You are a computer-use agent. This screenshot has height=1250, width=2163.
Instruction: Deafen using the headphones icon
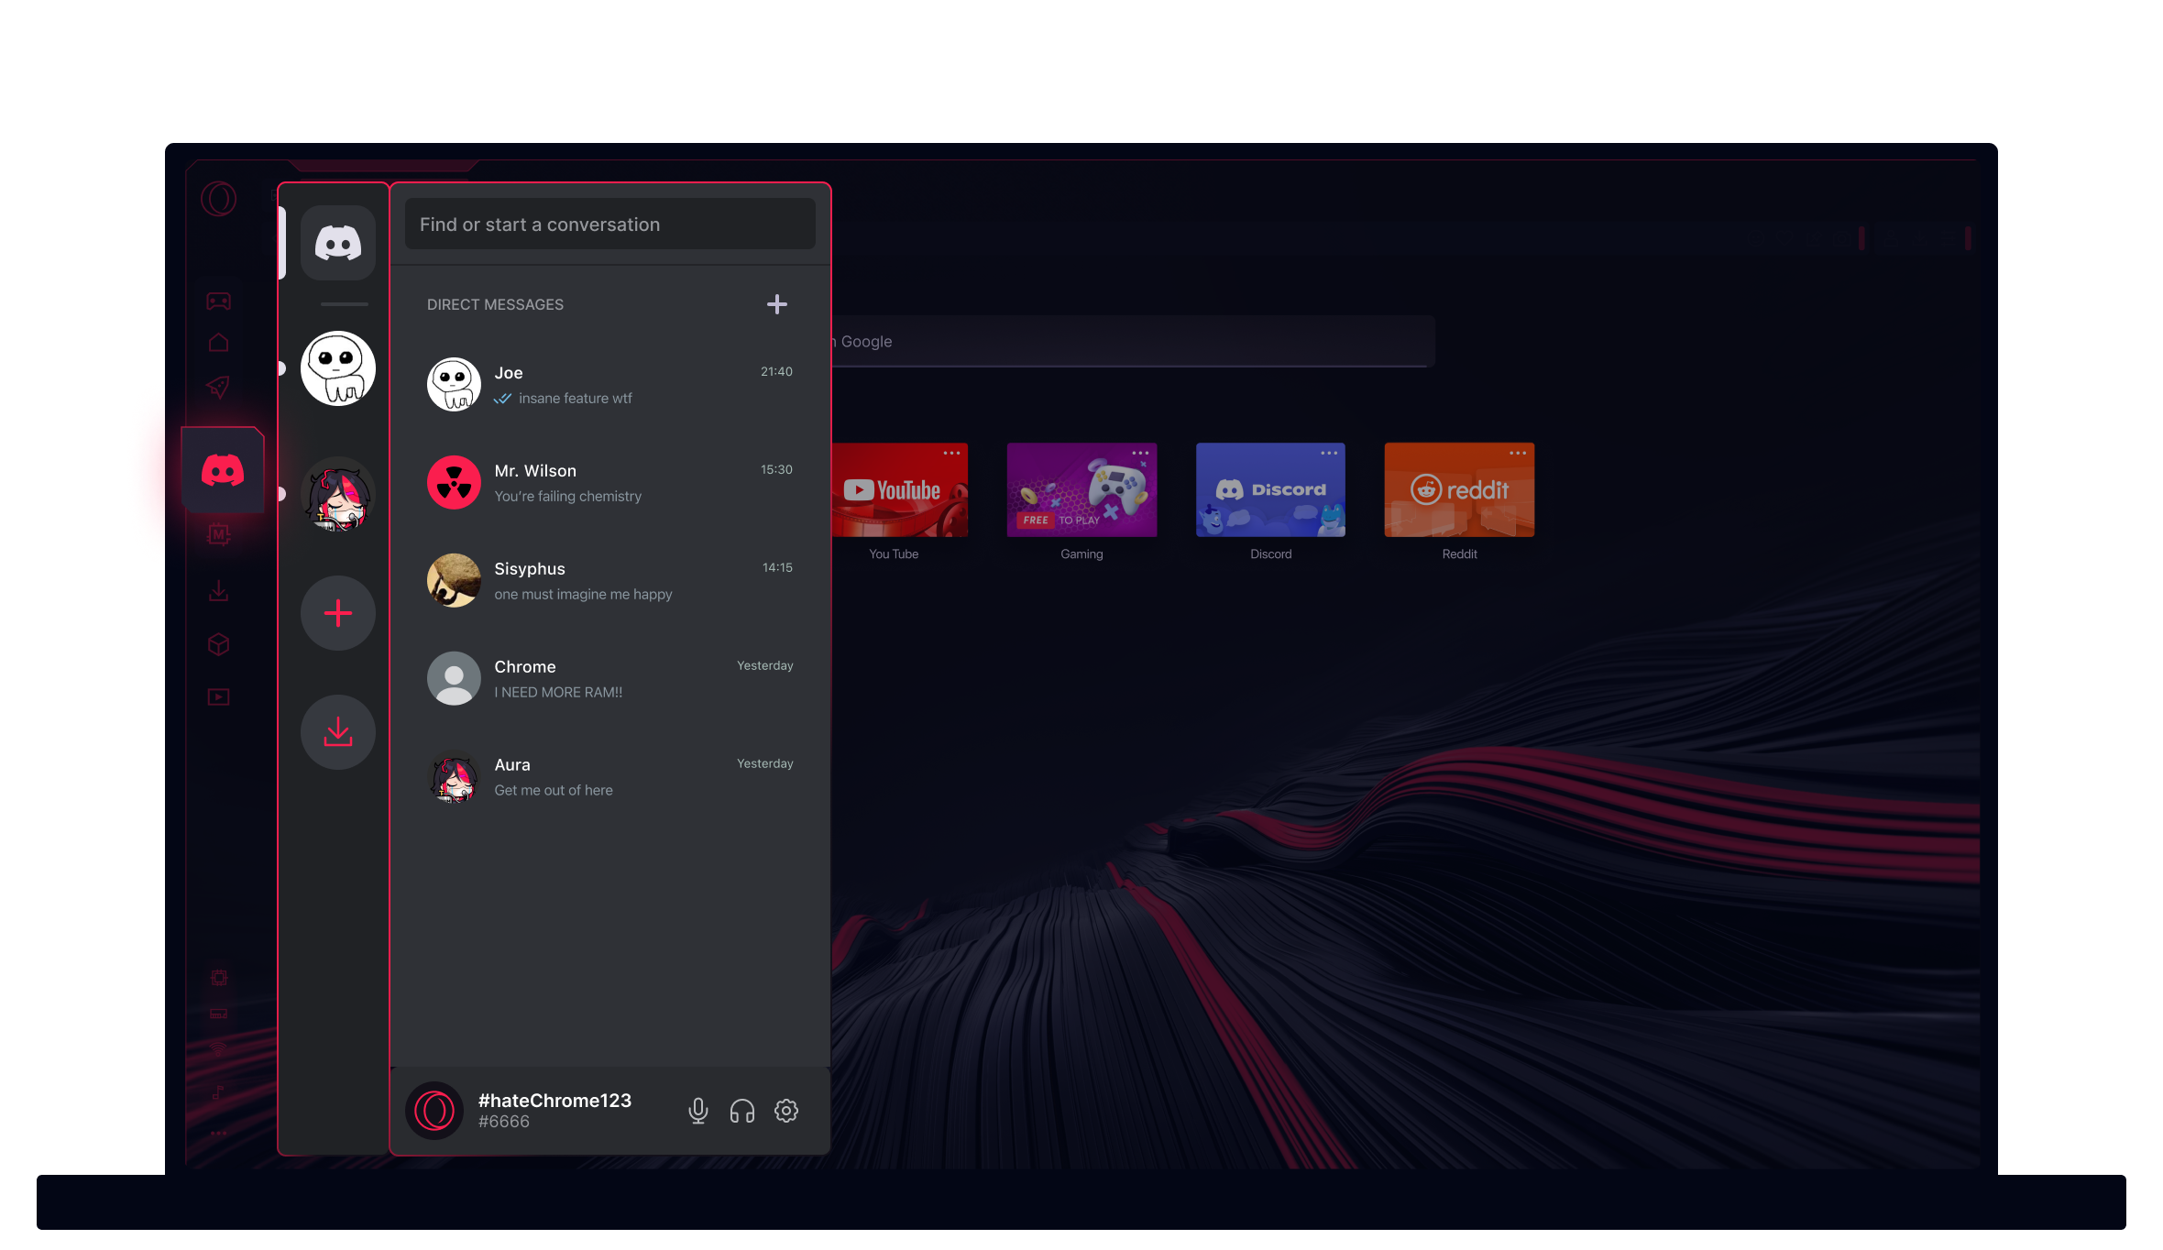(741, 1110)
